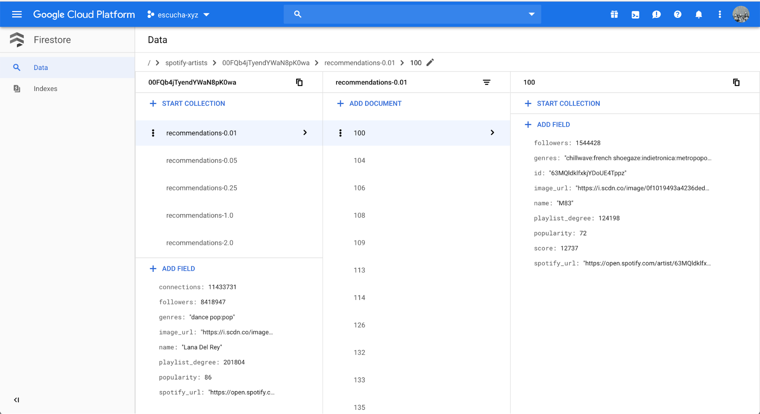This screenshot has height=414, width=760.
Task: Select document 106
Action: [x=417, y=188]
